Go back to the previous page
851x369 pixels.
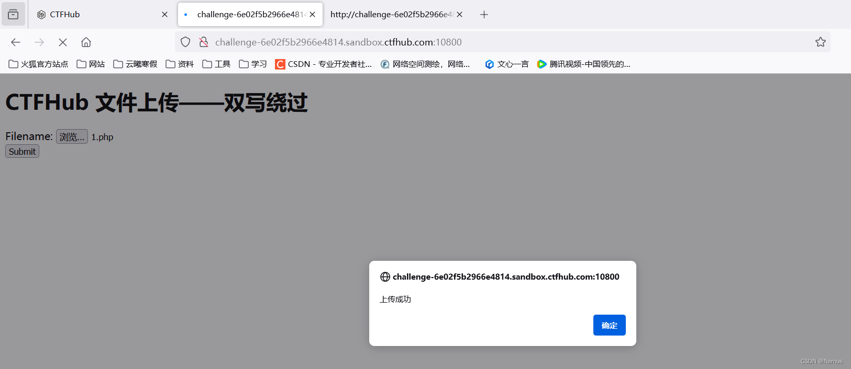16,42
